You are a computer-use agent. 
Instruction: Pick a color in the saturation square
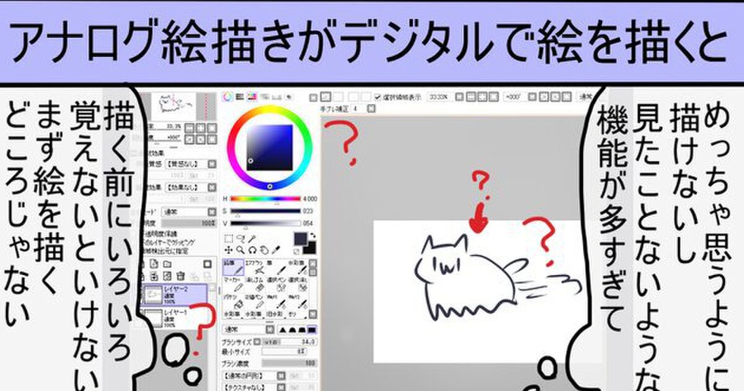point(269,148)
